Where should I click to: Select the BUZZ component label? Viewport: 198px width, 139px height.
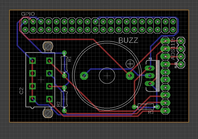(128, 40)
